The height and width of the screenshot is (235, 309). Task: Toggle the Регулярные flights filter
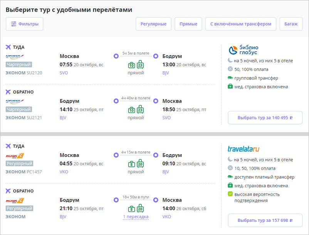pos(153,24)
